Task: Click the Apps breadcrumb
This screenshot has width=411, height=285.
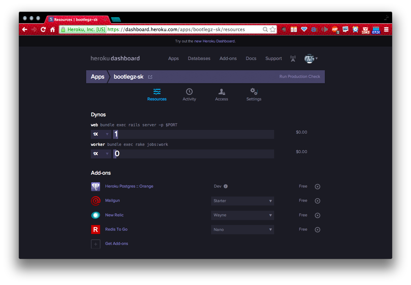Action: click(97, 77)
